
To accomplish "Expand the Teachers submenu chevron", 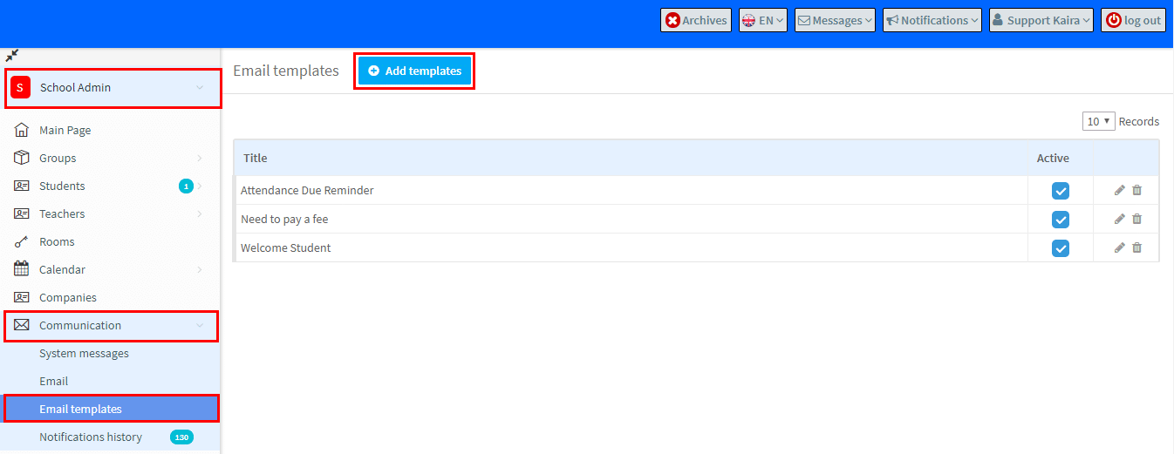I will (x=200, y=213).
